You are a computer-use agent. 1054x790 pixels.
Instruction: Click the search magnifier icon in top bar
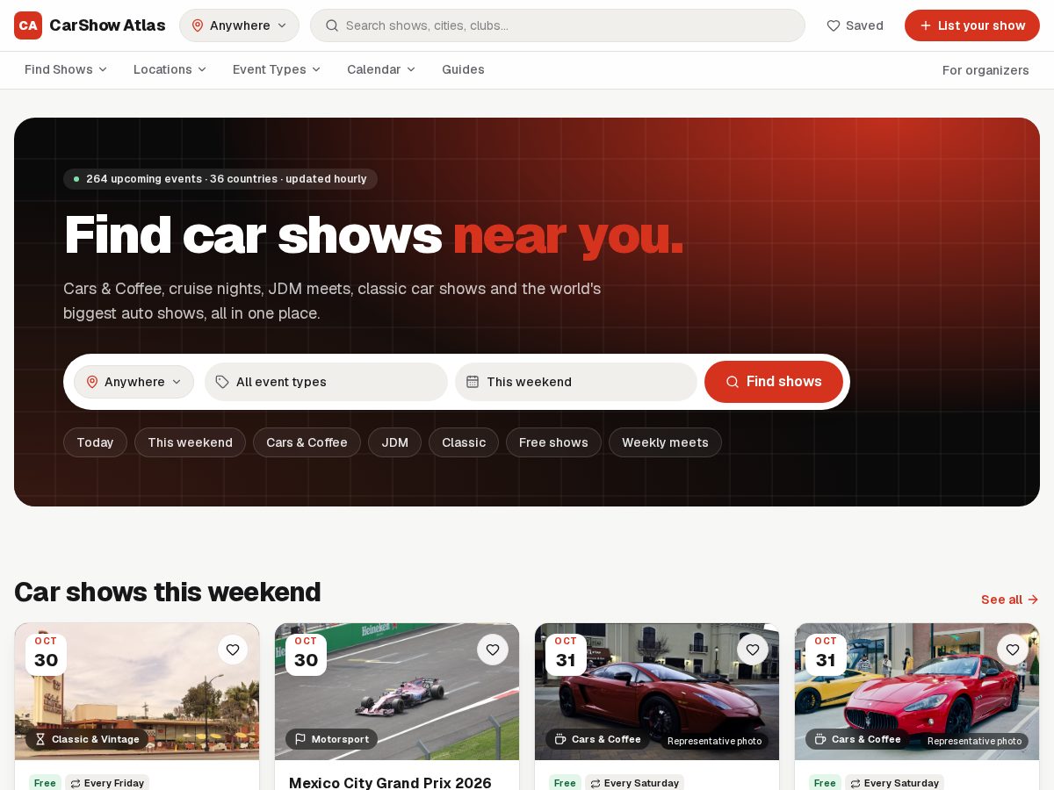[x=332, y=25]
